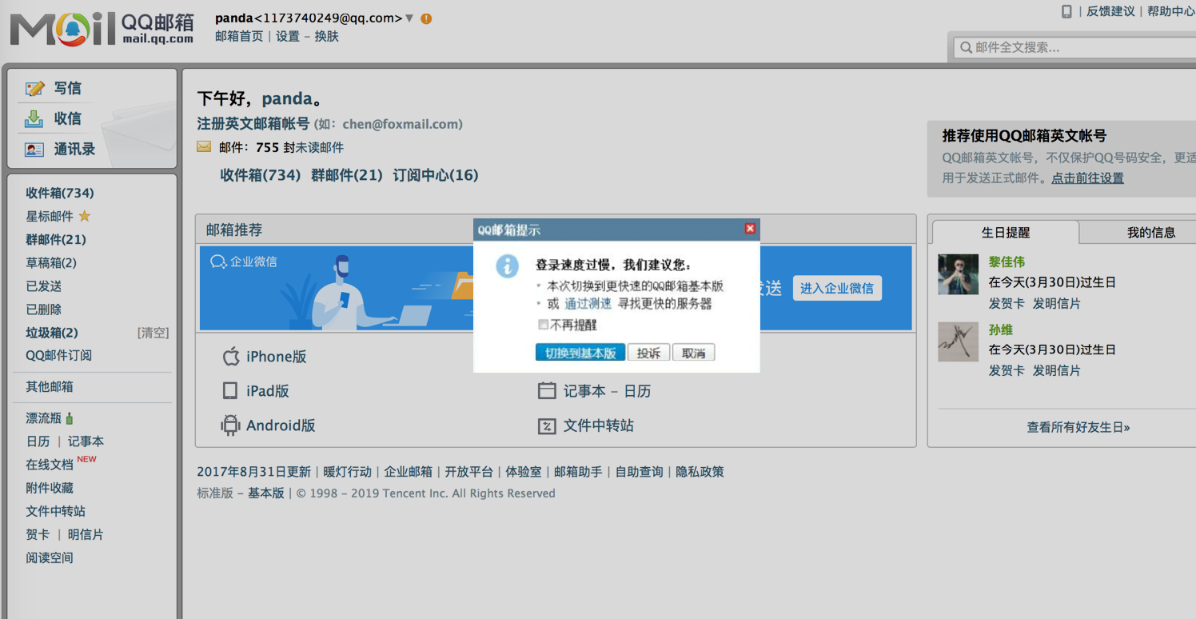
Task: Open 邮箱首页 link in the header
Action: 239,36
